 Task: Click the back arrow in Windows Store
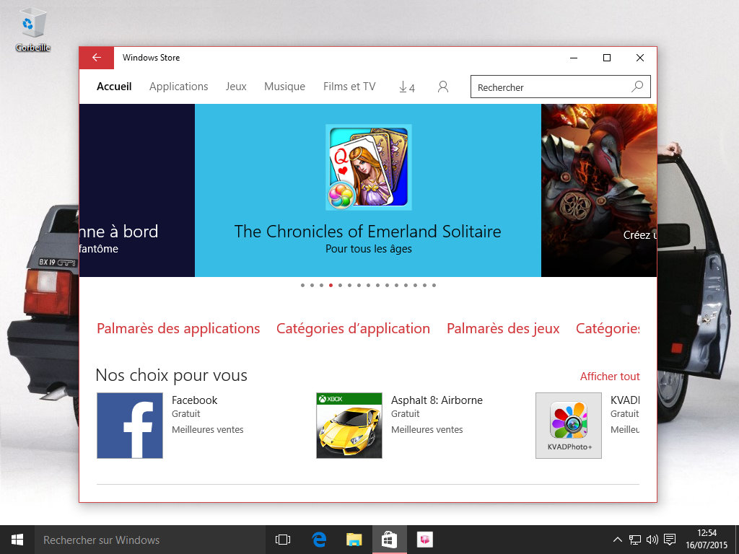[96, 58]
